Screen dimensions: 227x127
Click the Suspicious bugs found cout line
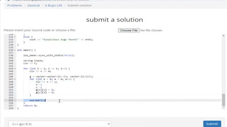[61, 40]
